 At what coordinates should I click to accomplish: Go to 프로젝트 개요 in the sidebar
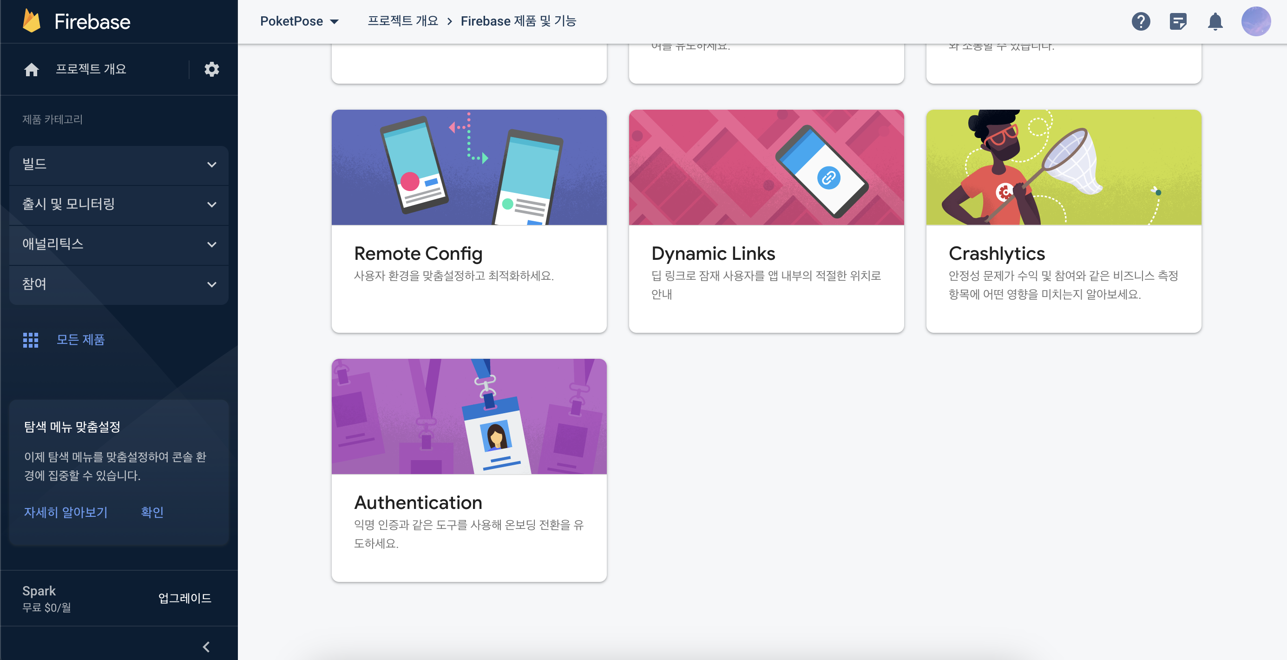click(91, 69)
